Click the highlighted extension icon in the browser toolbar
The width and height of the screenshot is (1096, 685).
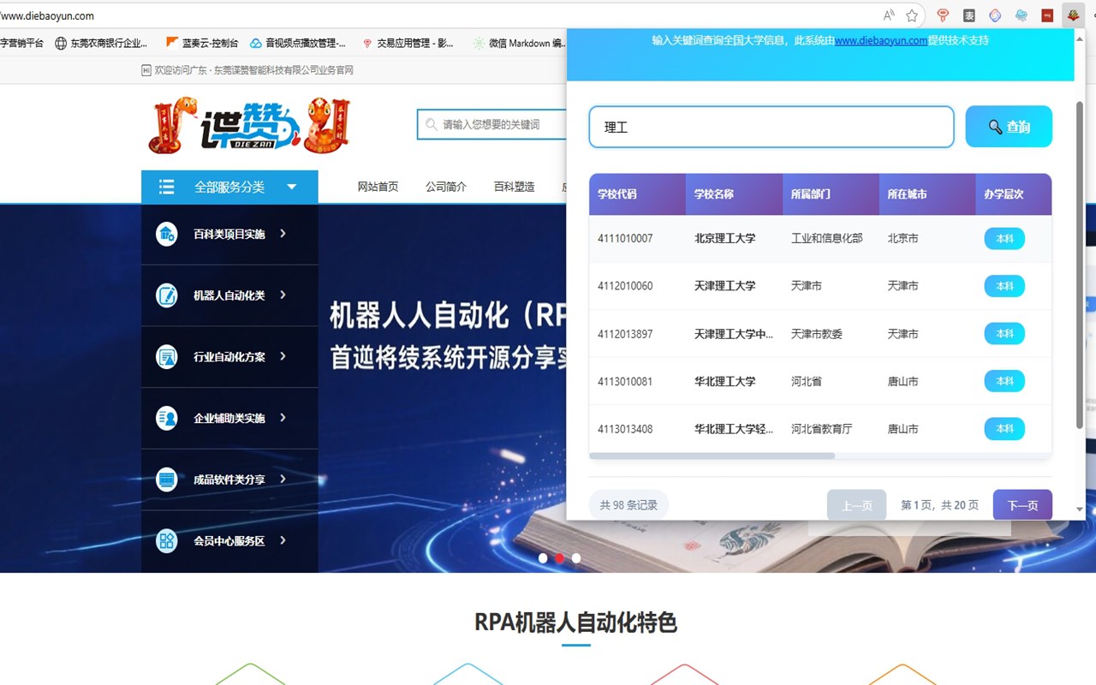[x=1072, y=15]
